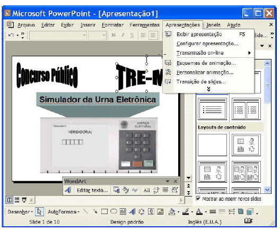The height and width of the screenshot is (230, 280).
Task: Select the Arrow drawing tool
Action: point(95,212)
